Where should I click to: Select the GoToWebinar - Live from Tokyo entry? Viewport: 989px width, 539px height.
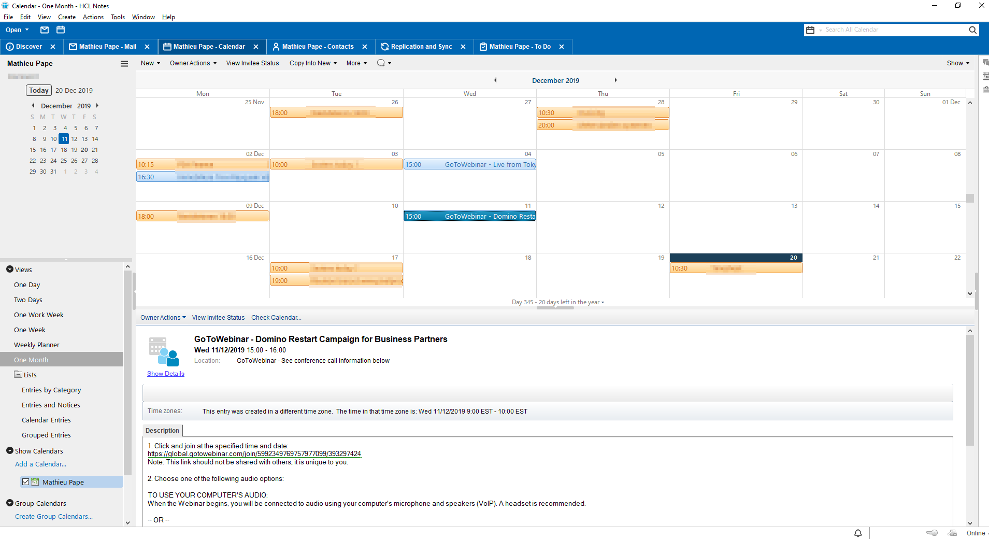[x=470, y=164]
